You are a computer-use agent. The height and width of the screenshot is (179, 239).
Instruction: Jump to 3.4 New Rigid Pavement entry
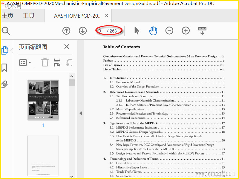pyautogui.click(x=167, y=147)
